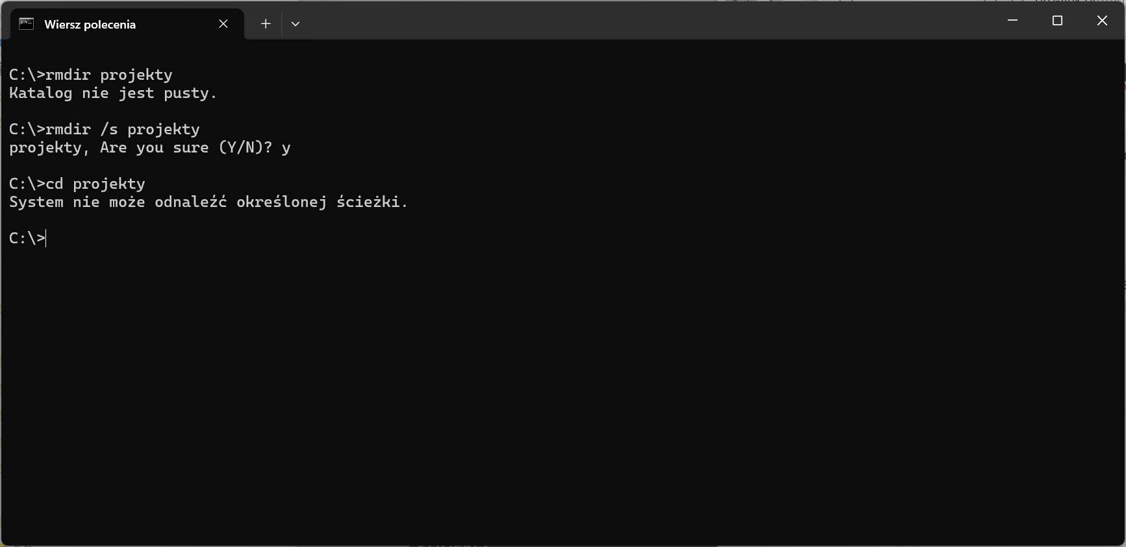Close the terminal window

(1102, 21)
